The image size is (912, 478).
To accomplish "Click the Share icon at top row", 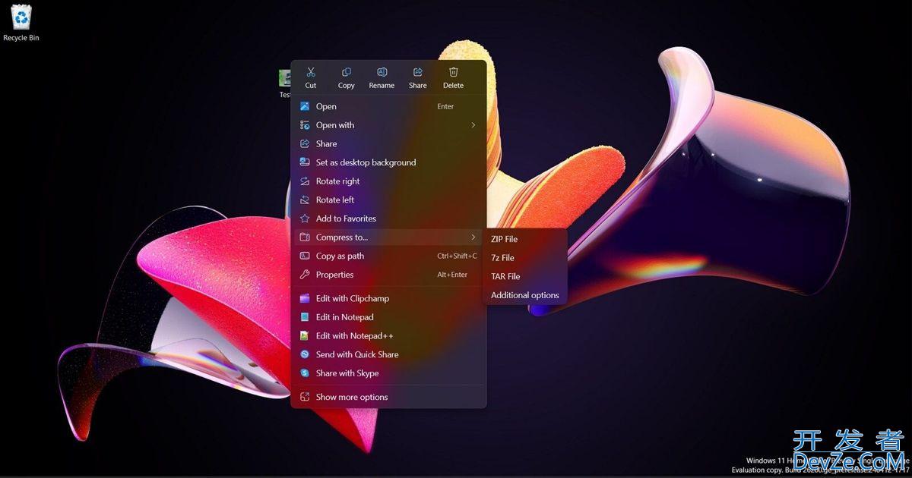I will click(x=418, y=72).
